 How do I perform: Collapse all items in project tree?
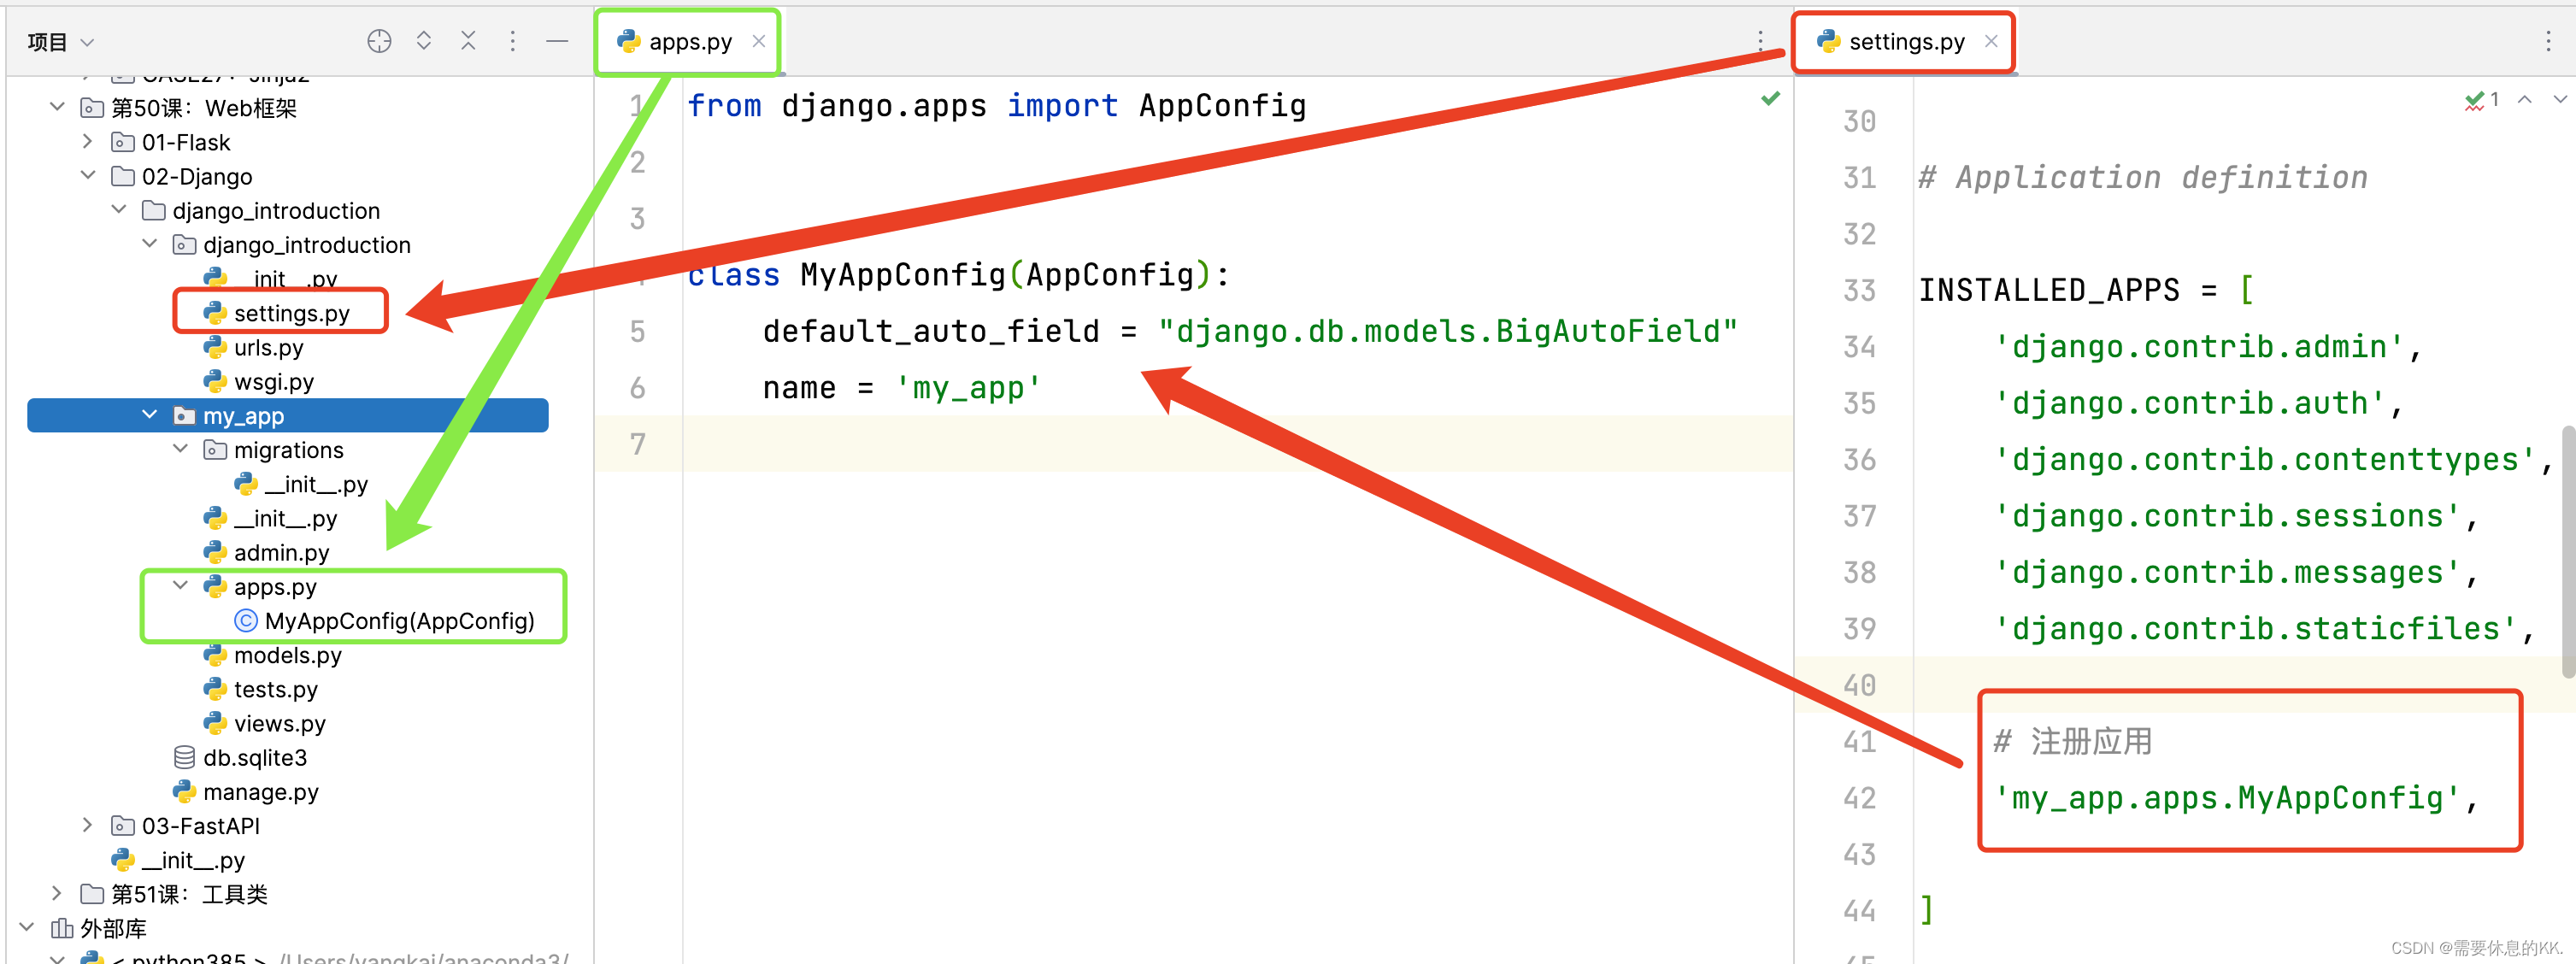tap(468, 41)
